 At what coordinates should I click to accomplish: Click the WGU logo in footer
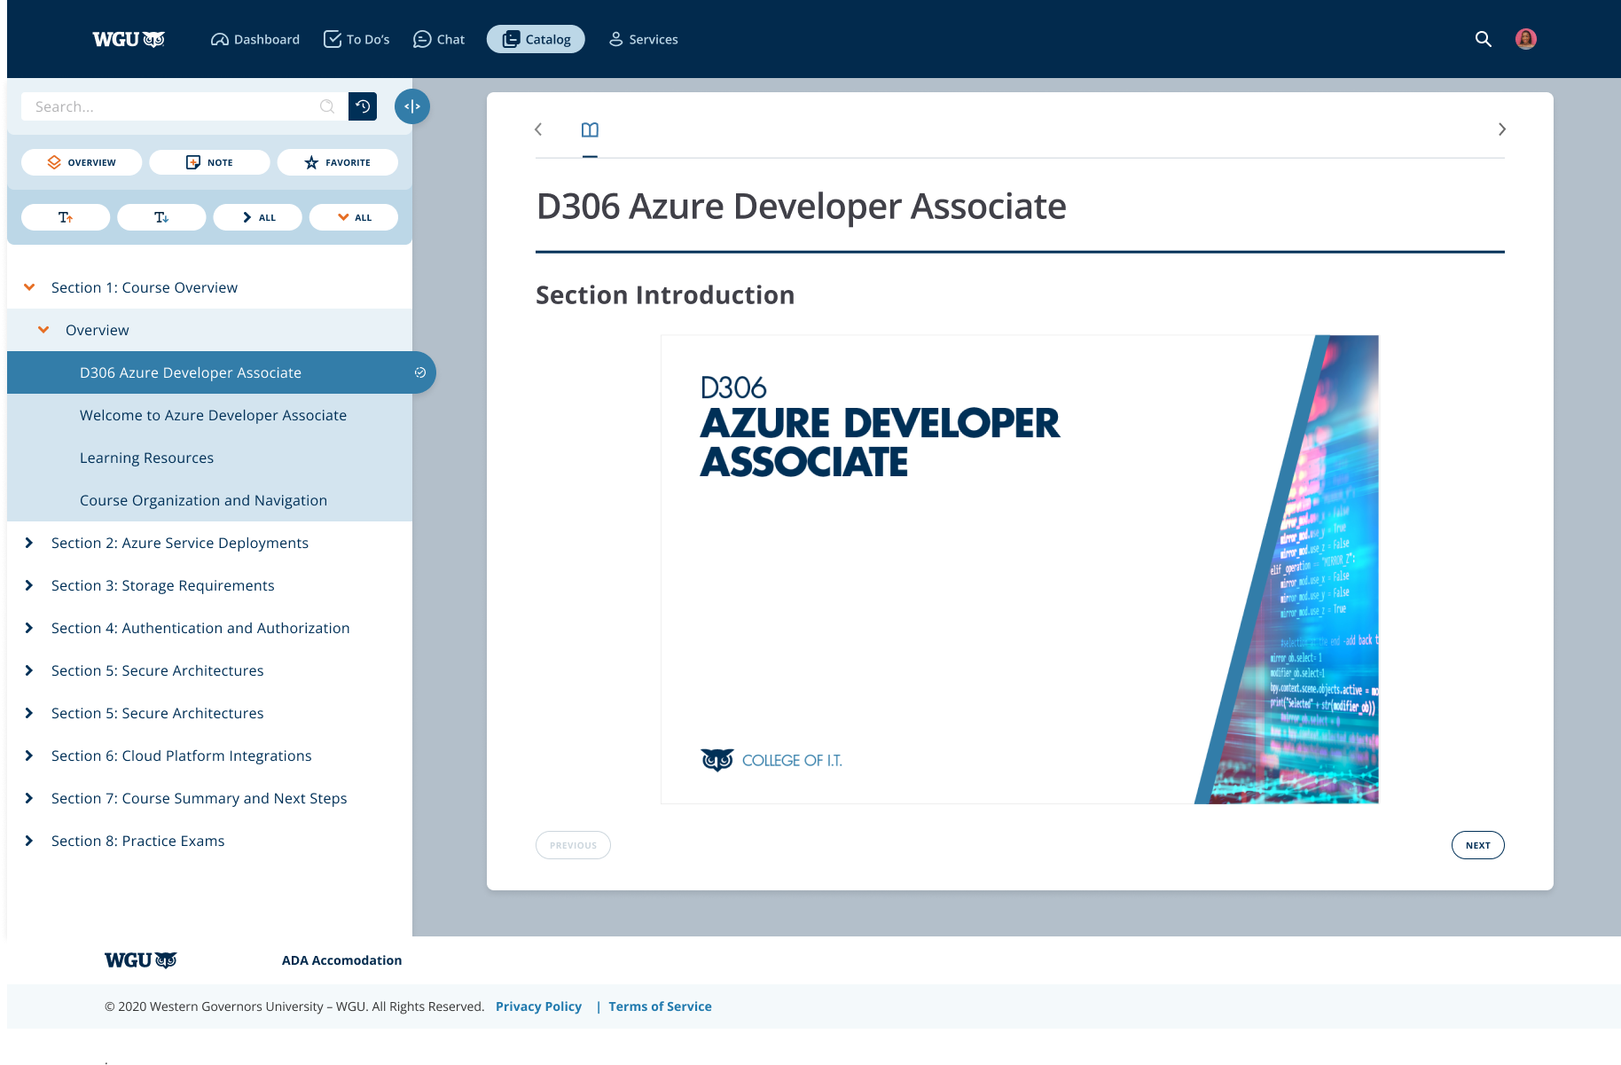coord(141,960)
